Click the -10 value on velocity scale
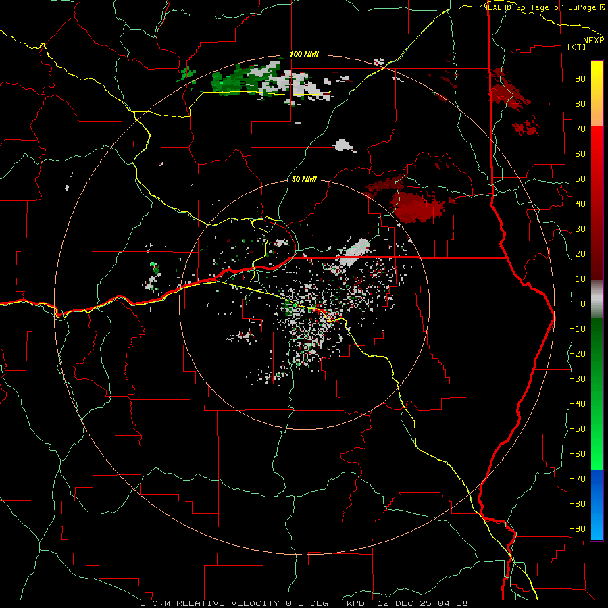The width and height of the screenshot is (608, 608). [578, 329]
